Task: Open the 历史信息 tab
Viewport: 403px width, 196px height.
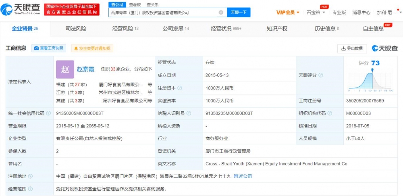Action: (327, 29)
